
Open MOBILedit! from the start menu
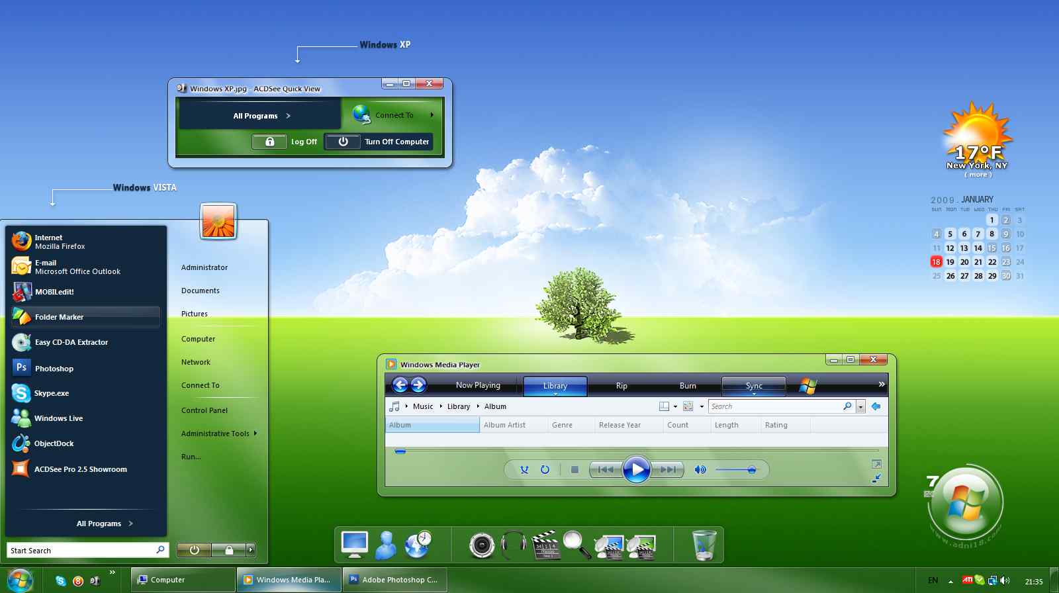[85, 292]
